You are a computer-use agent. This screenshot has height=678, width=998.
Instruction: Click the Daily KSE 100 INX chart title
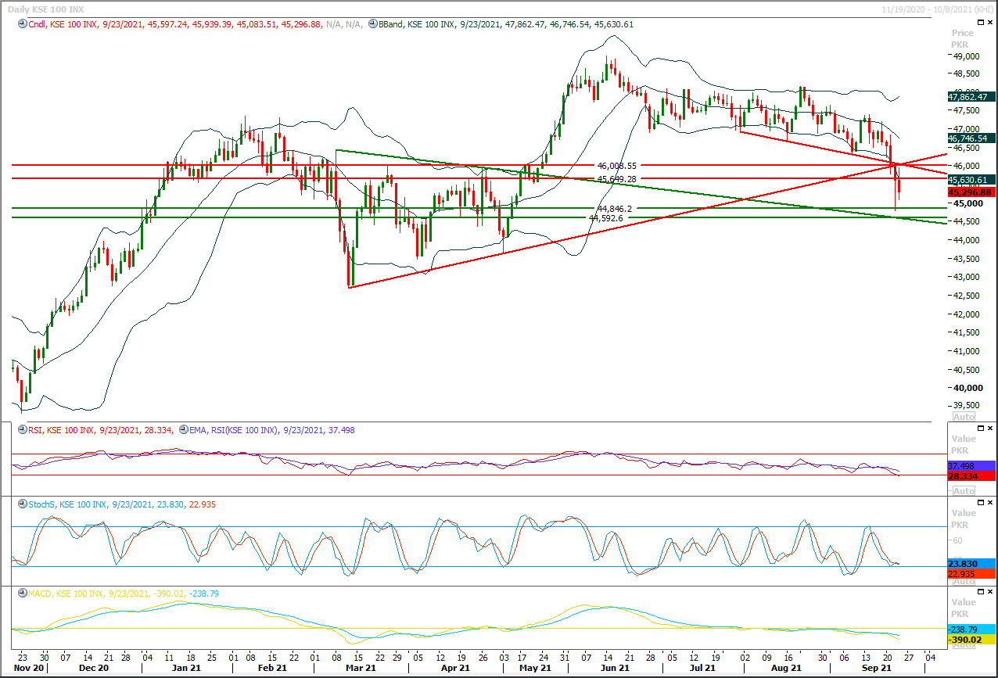point(45,9)
